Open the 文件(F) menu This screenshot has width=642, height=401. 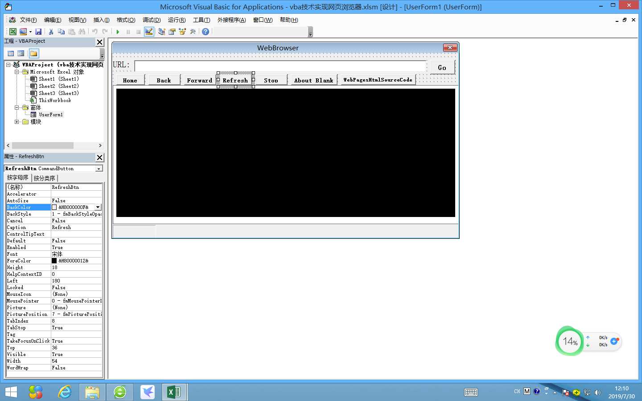pyautogui.click(x=28, y=20)
